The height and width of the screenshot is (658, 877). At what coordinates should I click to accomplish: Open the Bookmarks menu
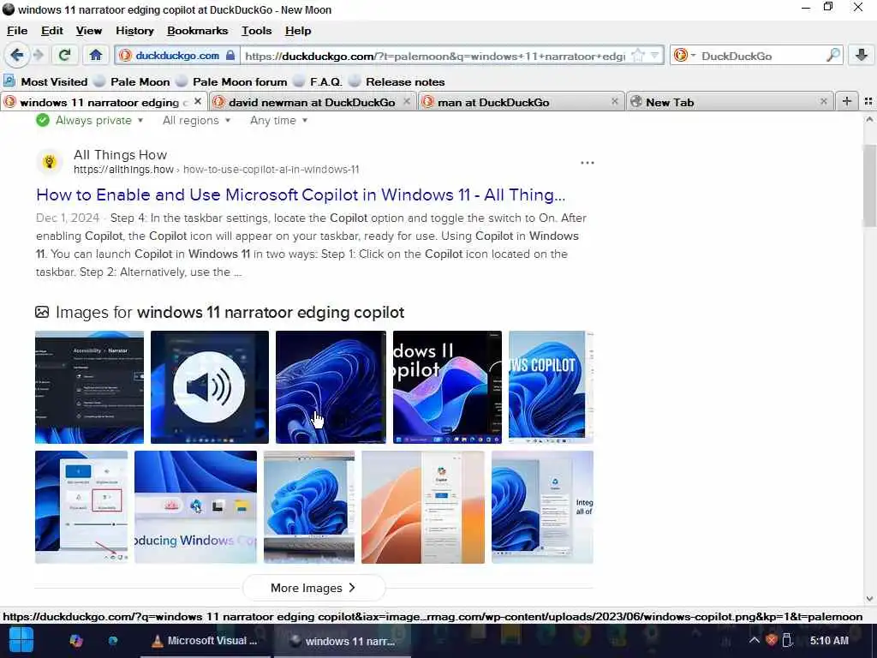pyautogui.click(x=198, y=31)
